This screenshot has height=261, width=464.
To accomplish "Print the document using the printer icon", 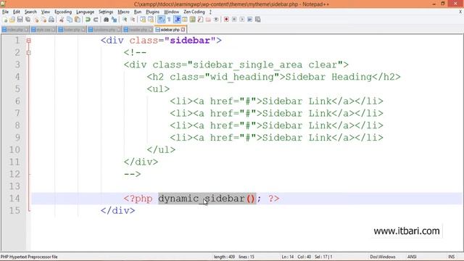I will 51,20.
